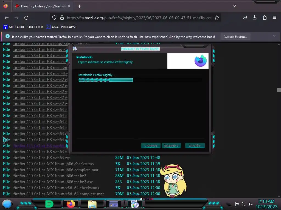The image size is (281, 210).
Task: Dismiss the refresh notification bar
Action: 274,36
